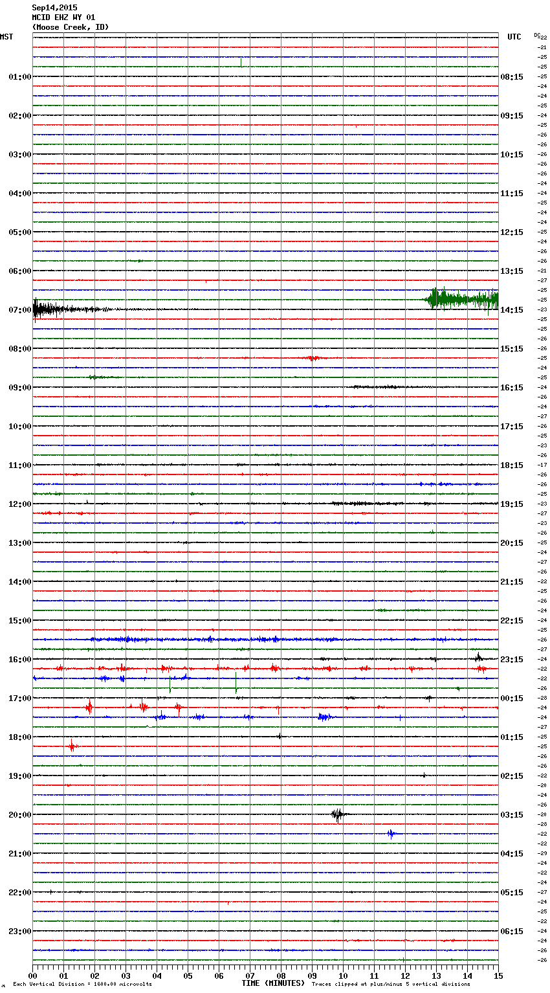Screen dimensions: 550x993
Task: Click the 16:00 MST row label
Action: point(19,660)
